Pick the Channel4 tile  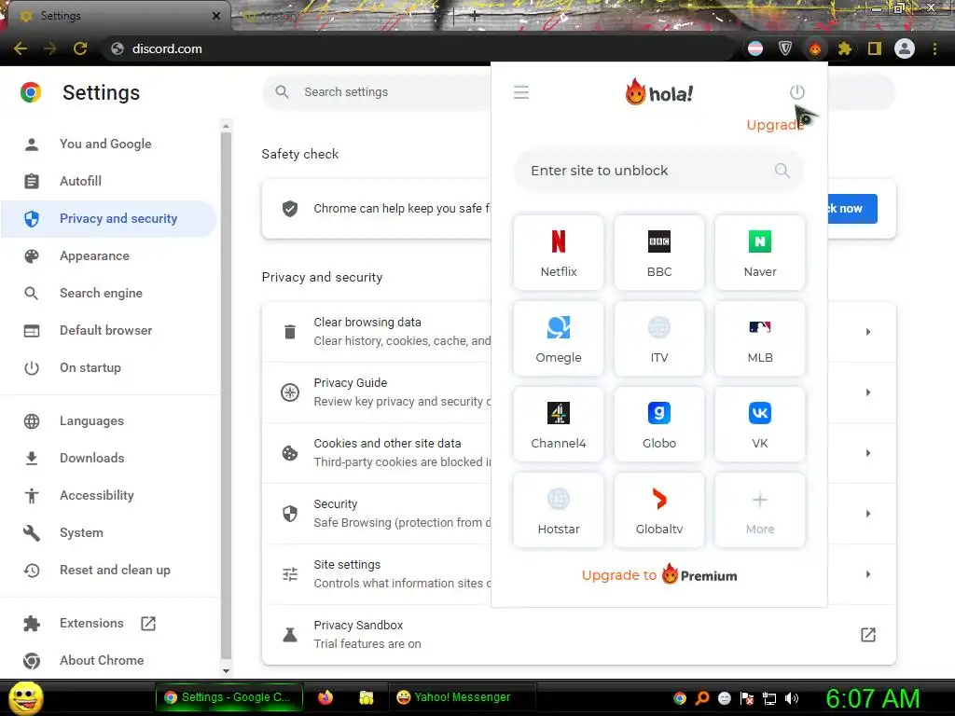(x=559, y=424)
